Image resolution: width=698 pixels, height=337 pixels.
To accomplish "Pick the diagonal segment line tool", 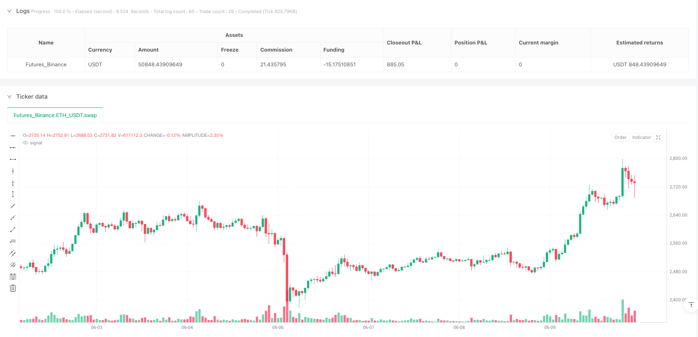I will click(x=13, y=230).
